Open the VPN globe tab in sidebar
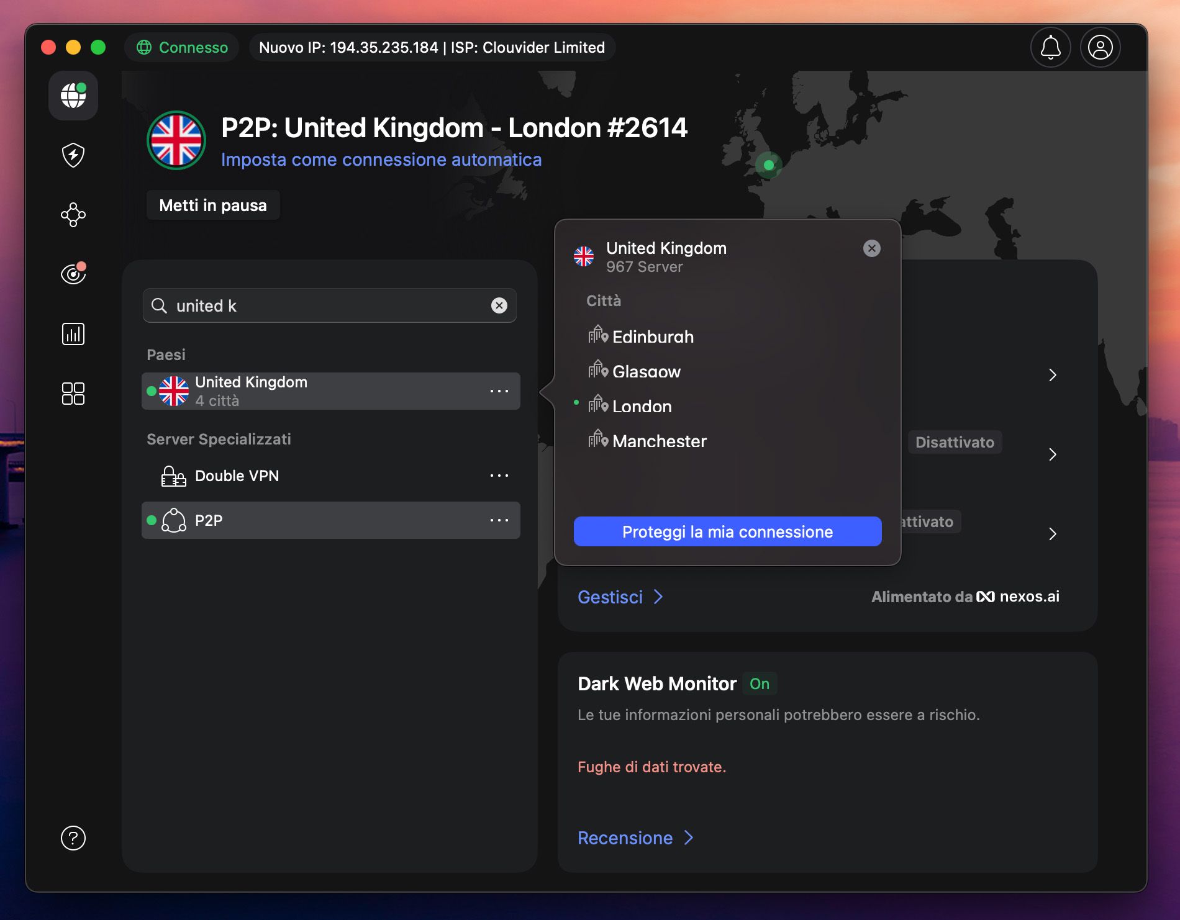Screen dimensions: 1180x920 [x=73, y=96]
